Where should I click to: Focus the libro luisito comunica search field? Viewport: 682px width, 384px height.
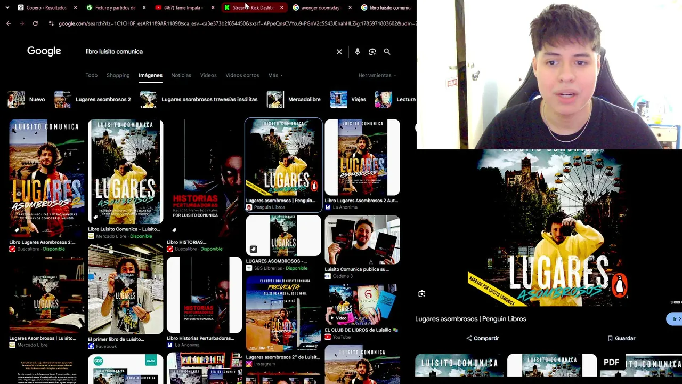pyautogui.click(x=208, y=52)
